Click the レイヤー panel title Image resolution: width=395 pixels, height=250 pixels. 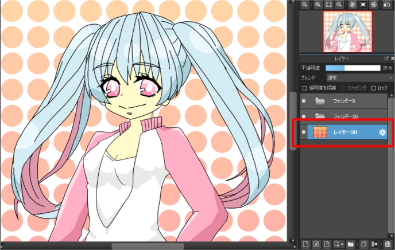click(342, 58)
